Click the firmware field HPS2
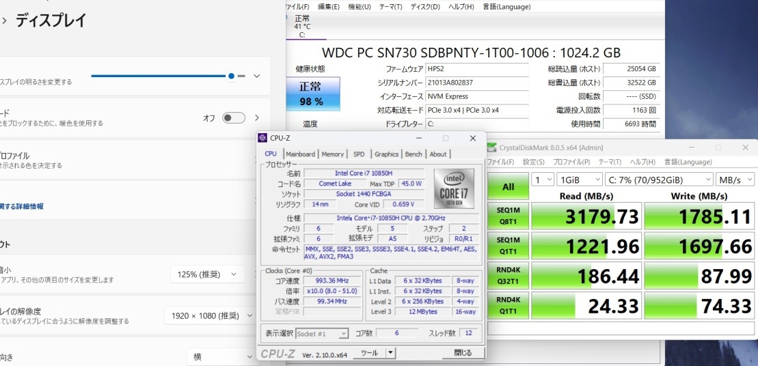The image size is (758, 366). pos(476,69)
